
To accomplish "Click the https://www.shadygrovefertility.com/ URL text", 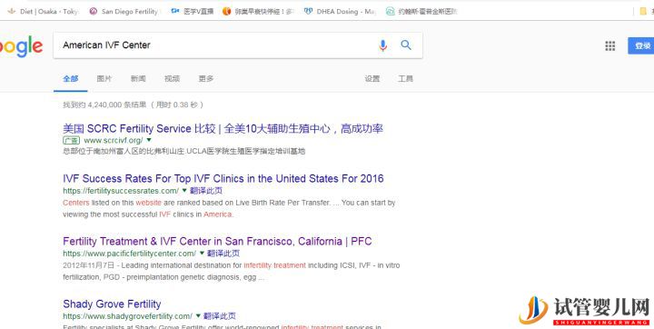I will pos(128,316).
